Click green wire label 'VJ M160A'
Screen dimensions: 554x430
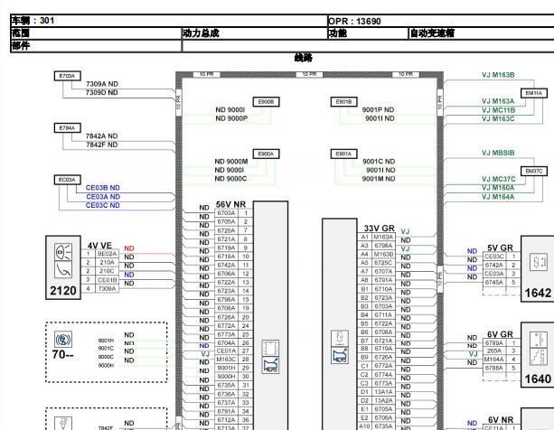[498, 188]
